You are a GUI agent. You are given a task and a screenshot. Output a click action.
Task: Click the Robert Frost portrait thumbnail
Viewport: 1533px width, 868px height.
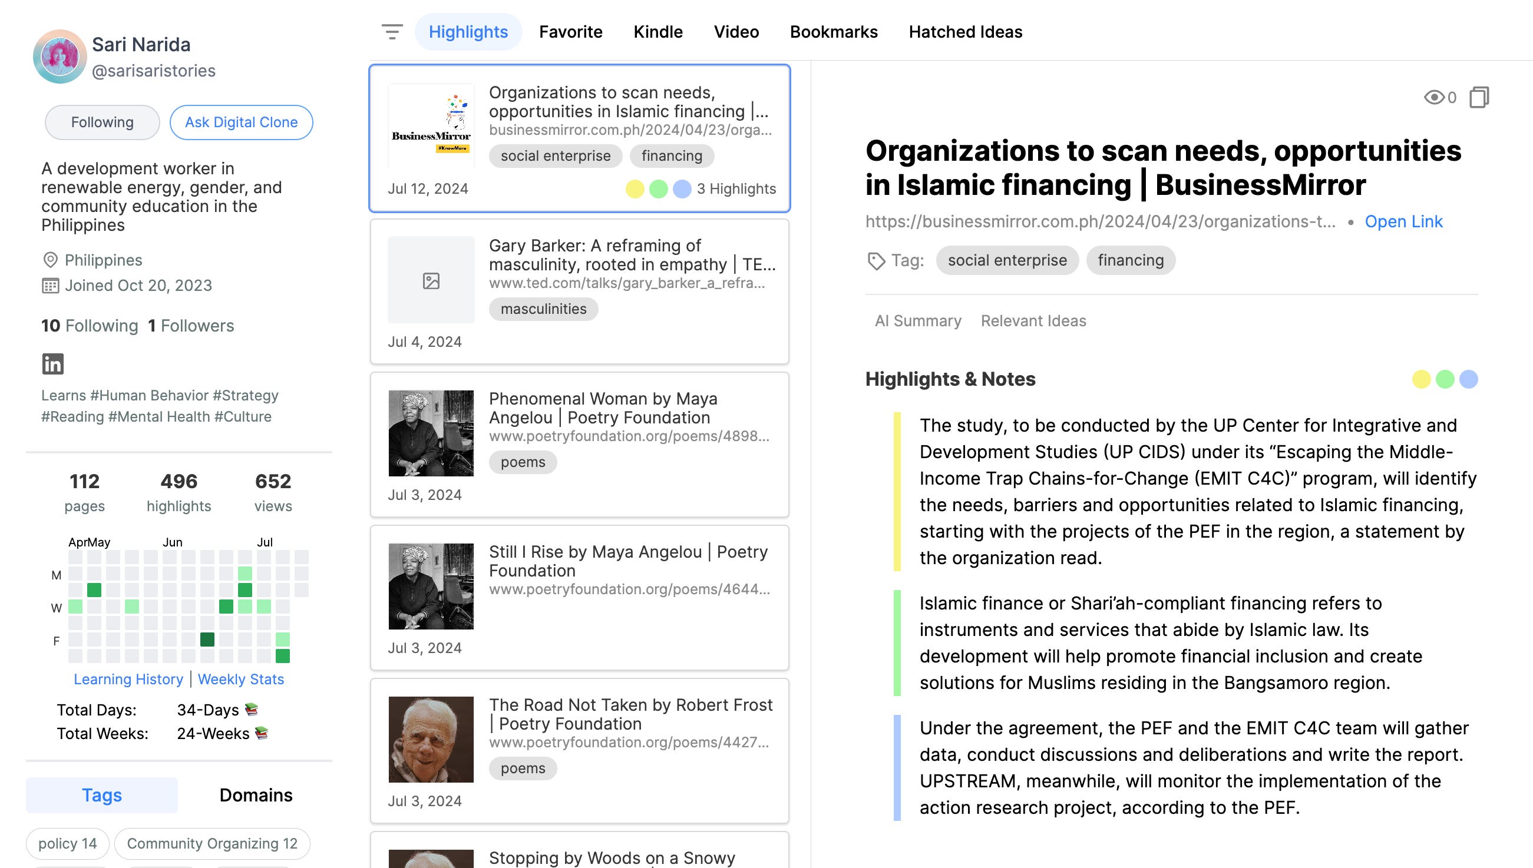431,740
